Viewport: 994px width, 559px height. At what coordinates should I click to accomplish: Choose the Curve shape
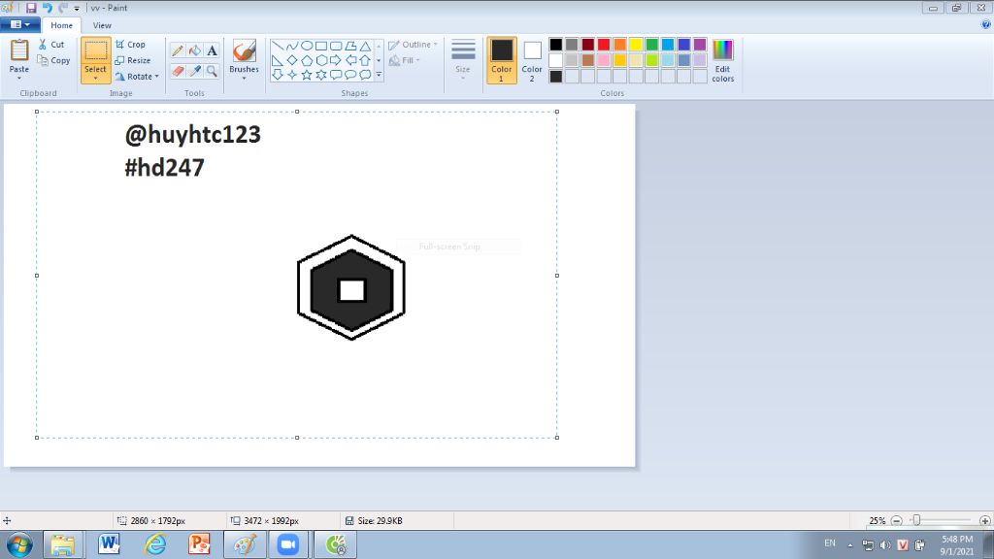pyautogui.click(x=291, y=46)
